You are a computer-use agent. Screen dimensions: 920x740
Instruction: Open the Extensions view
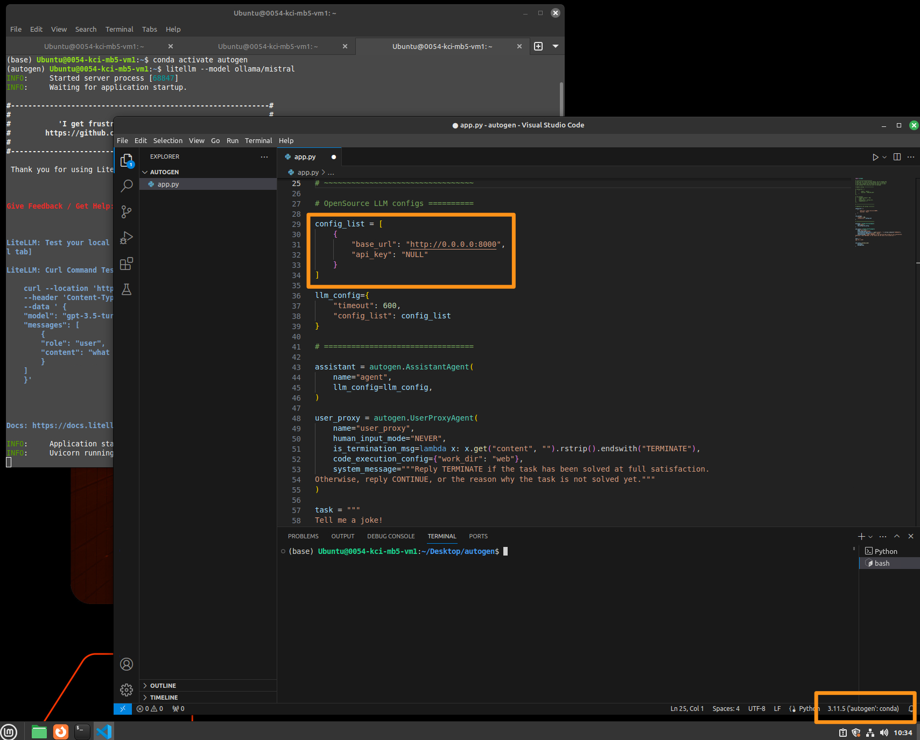click(127, 264)
